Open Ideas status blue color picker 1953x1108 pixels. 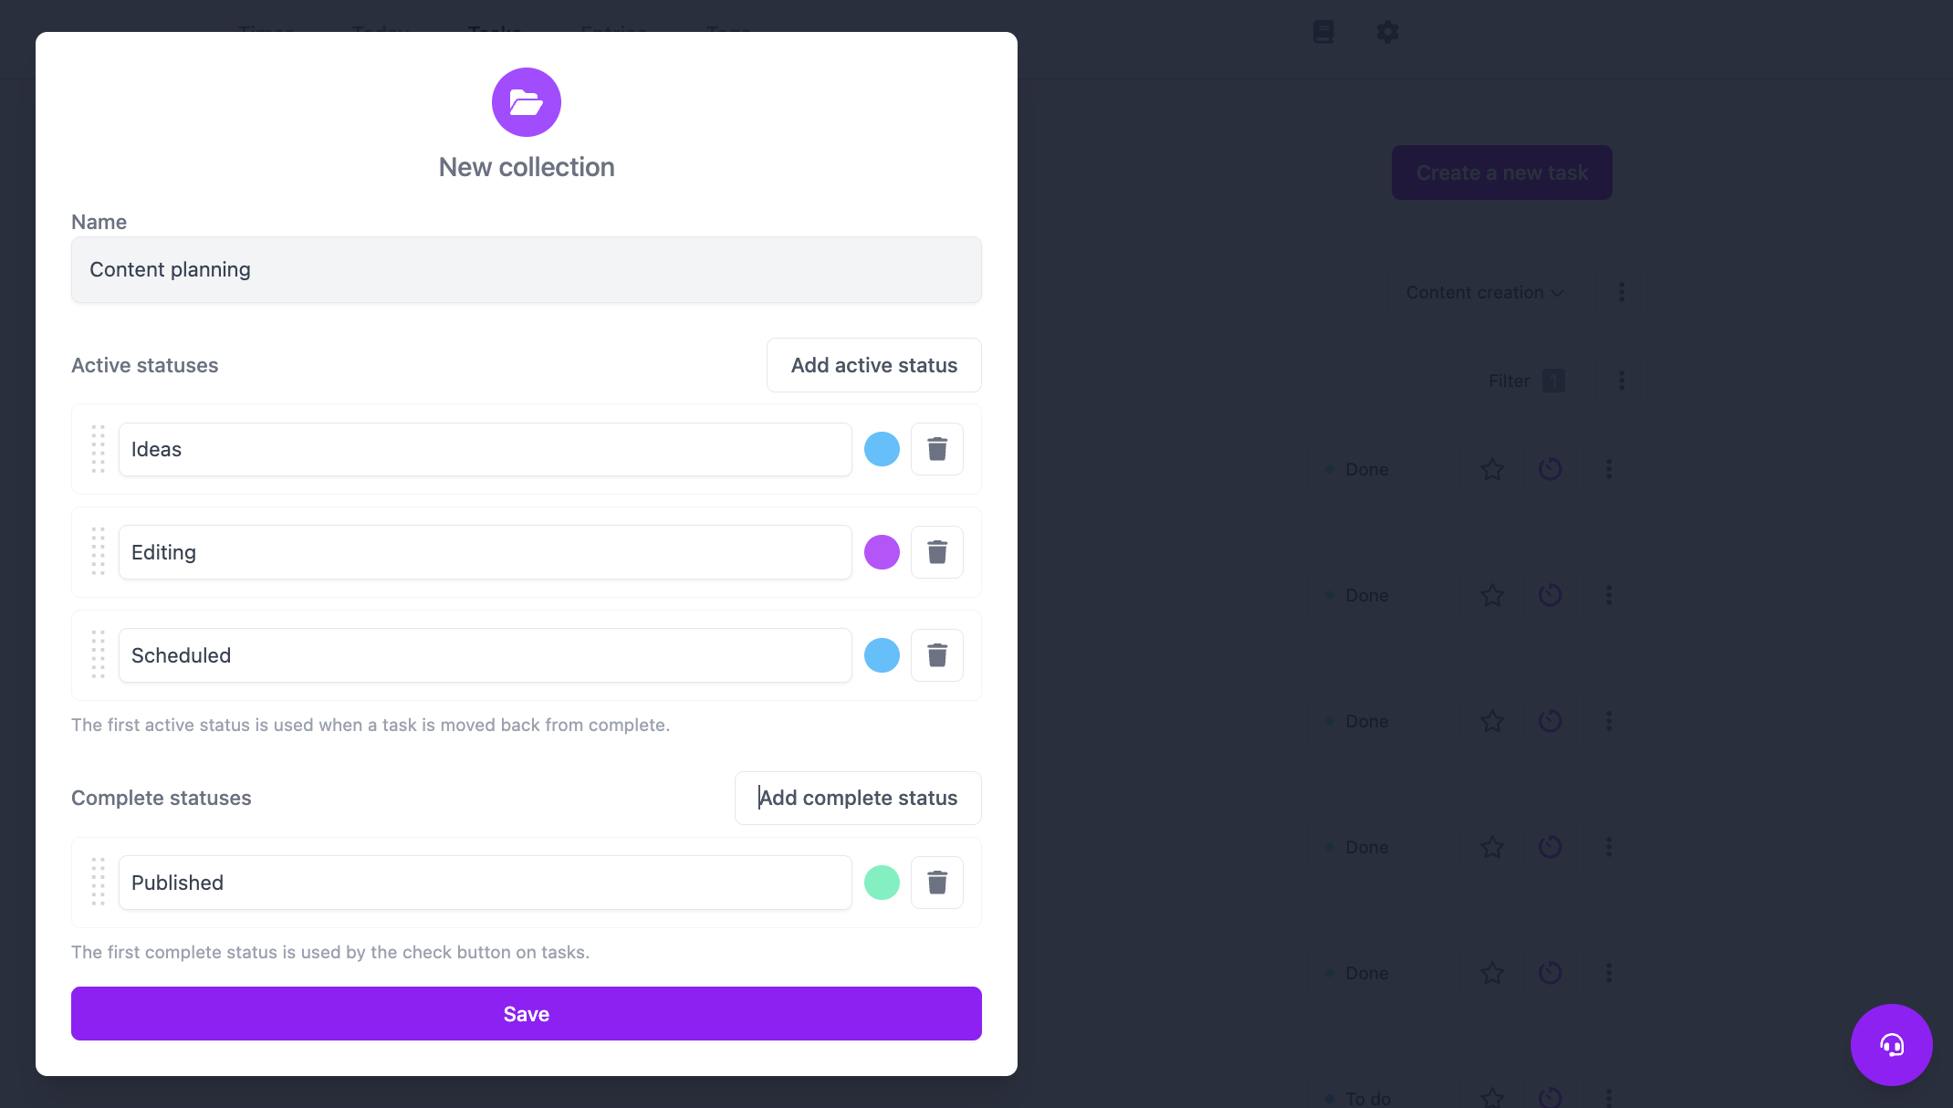(x=882, y=449)
